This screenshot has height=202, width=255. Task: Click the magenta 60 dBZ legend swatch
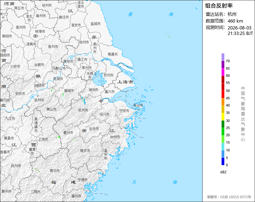point(223,72)
